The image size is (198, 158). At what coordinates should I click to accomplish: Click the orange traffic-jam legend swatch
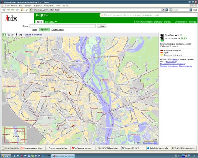coord(162,53)
